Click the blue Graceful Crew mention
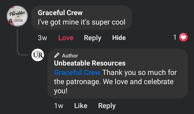Screen dimensions: 194x114 pyautogui.click(x=77, y=72)
